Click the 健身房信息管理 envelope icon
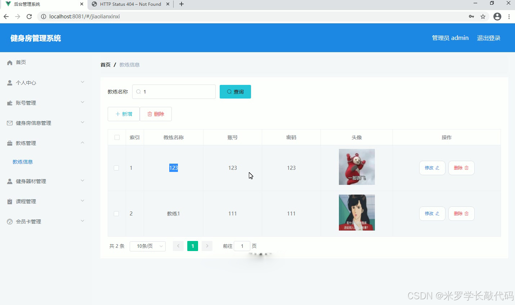Image resolution: width=515 pixels, height=305 pixels. click(x=9, y=123)
